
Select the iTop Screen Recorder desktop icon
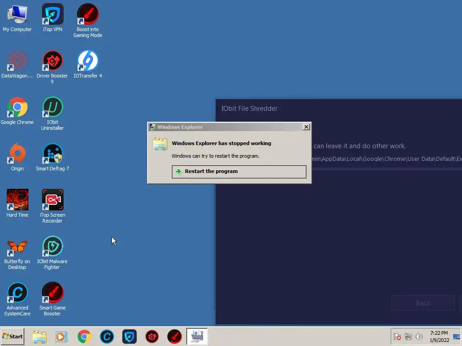pyautogui.click(x=52, y=206)
